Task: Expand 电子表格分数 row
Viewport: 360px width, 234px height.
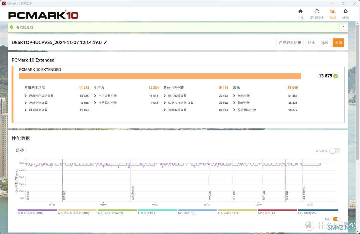Action: (95, 96)
